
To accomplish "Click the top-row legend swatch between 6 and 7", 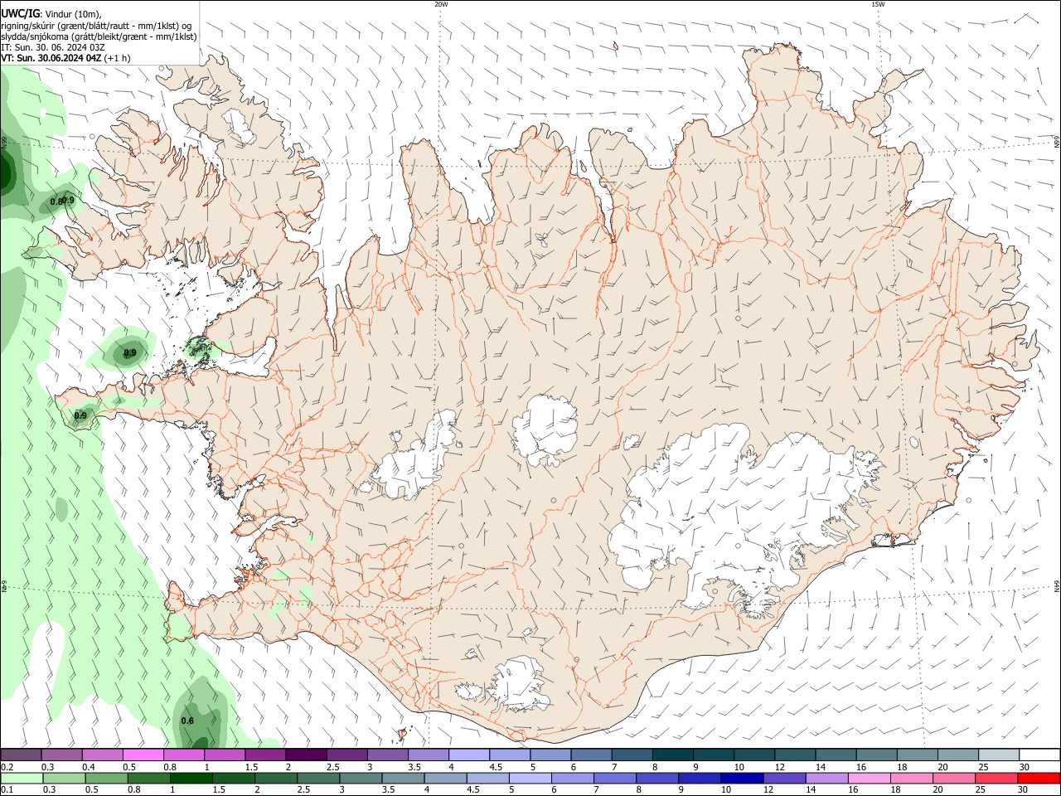I will tap(591, 755).
